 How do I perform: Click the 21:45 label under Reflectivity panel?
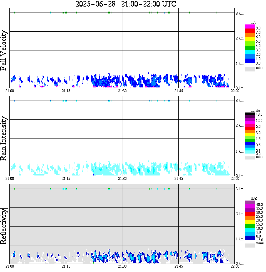click(179, 266)
